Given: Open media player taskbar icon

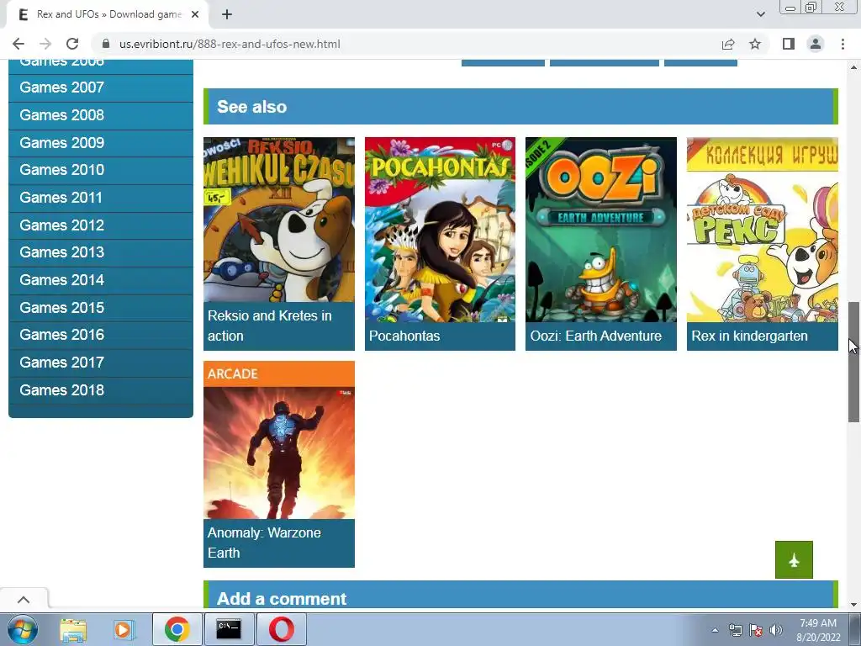Looking at the screenshot, I should (x=124, y=629).
